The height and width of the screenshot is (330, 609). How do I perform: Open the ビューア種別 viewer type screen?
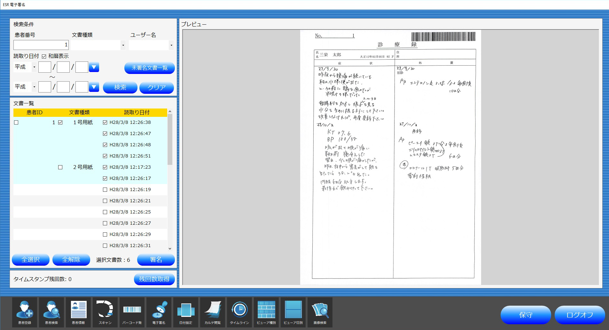click(x=266, y=312)
